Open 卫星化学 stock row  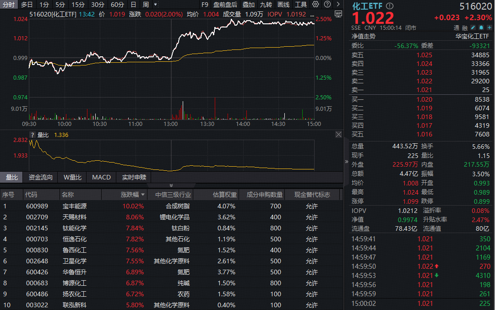pos(171,261)
